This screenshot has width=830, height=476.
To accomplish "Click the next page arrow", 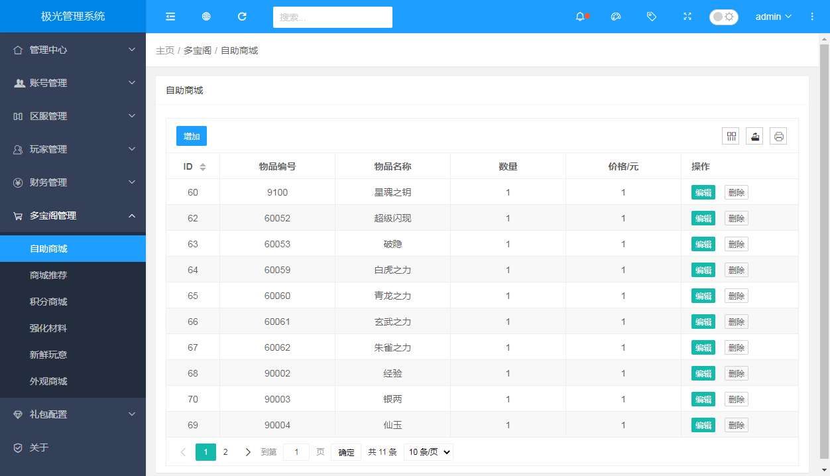I will click(248, 452).
